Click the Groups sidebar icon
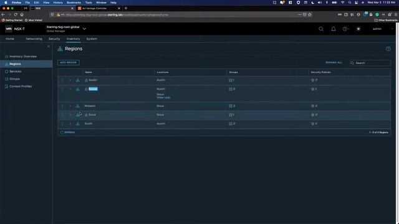Viewport: 399px width, 224px height. click(7, 79)
